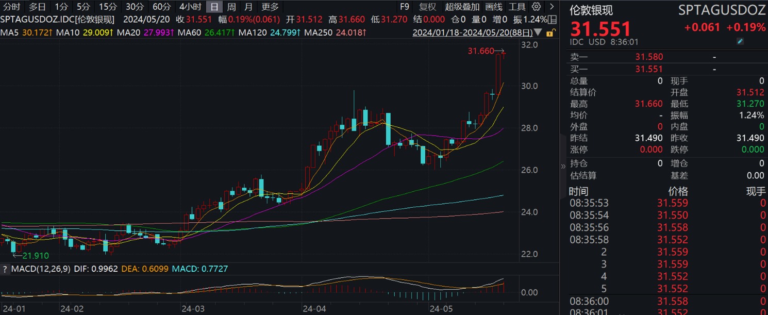Image resolution: width=768 pixels, height=315 pixels.
Task: Expand toolbar with right chevron
Action: pyautogui.click(x=552, y=7)
